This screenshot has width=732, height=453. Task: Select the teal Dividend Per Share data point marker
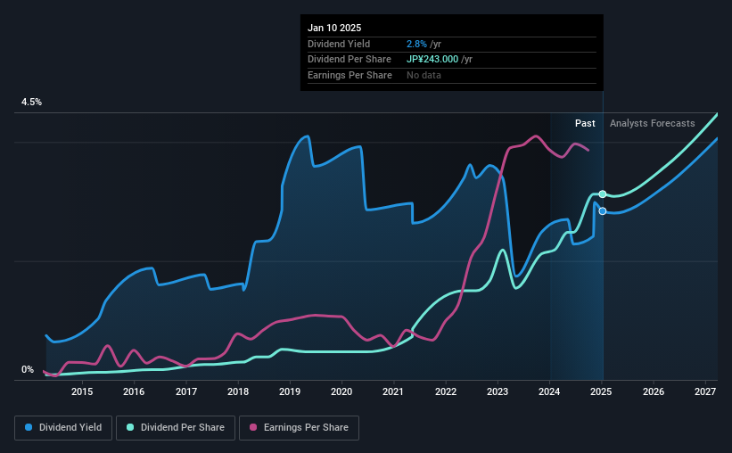(603, 194)
